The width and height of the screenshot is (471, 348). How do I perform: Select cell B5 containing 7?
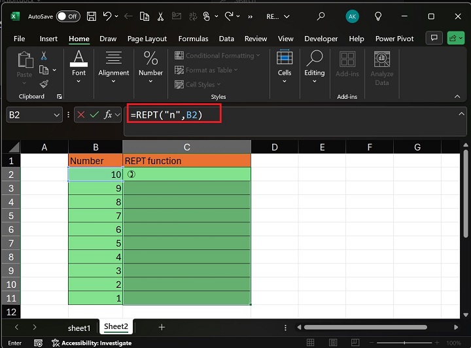click(96, 215)
